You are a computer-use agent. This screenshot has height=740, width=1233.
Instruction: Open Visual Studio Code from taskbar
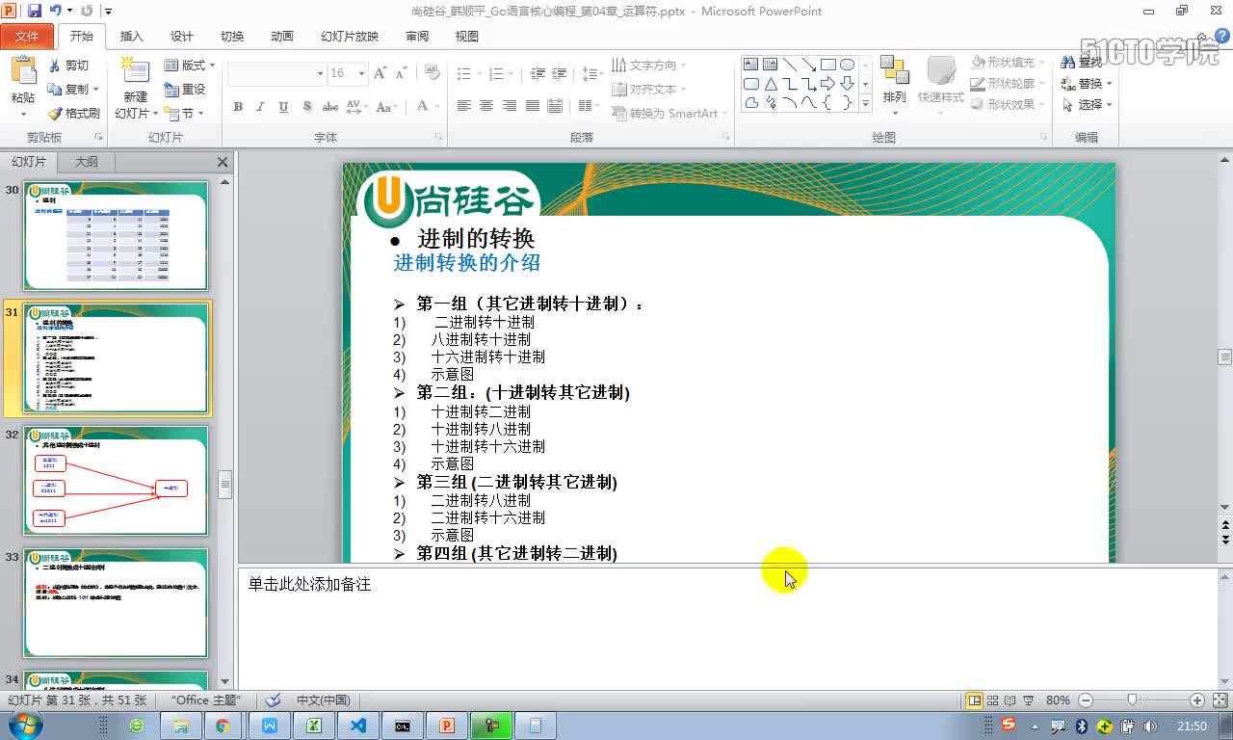pos(357,726)
